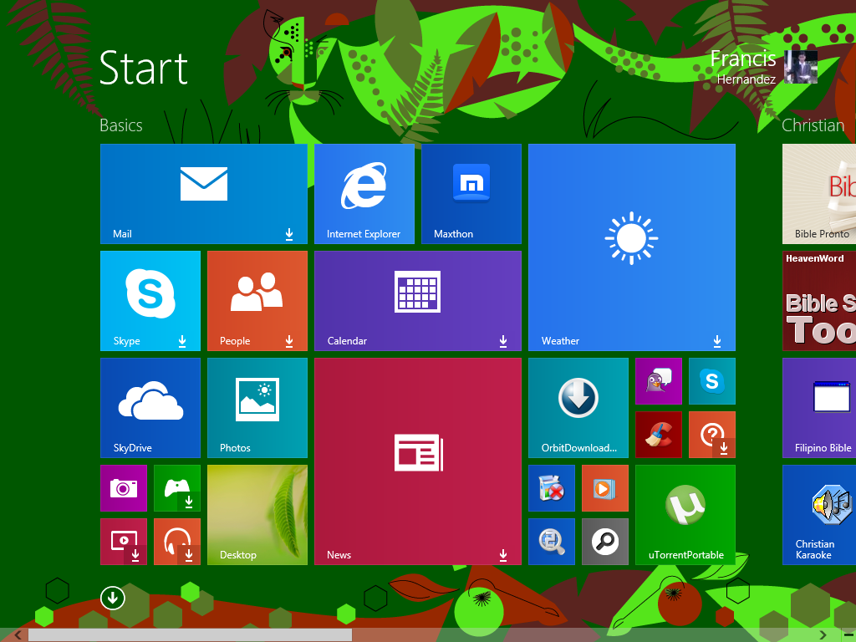Image resolution: width=856 pixels, height=642 pixels.
Task: Open the News tile
Action: [418, 461]
